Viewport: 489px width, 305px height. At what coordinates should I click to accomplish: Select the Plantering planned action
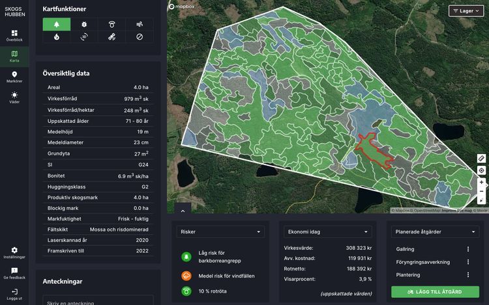(x=408, y=275)
